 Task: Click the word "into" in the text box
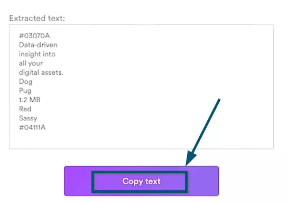point(49,54)
